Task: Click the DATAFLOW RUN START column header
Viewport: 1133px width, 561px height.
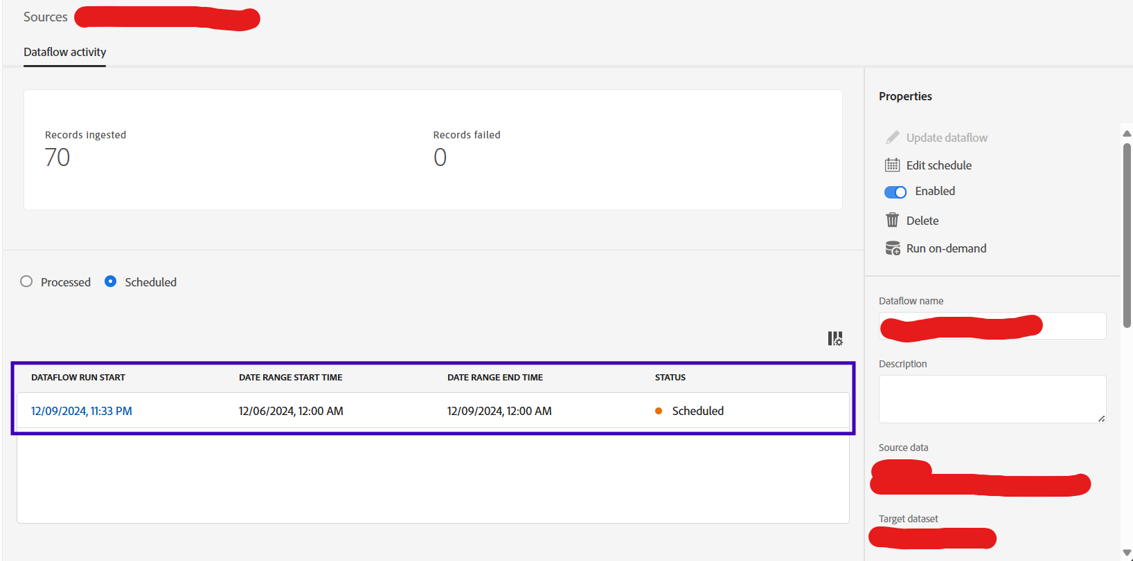Action: tap(78, 378)
